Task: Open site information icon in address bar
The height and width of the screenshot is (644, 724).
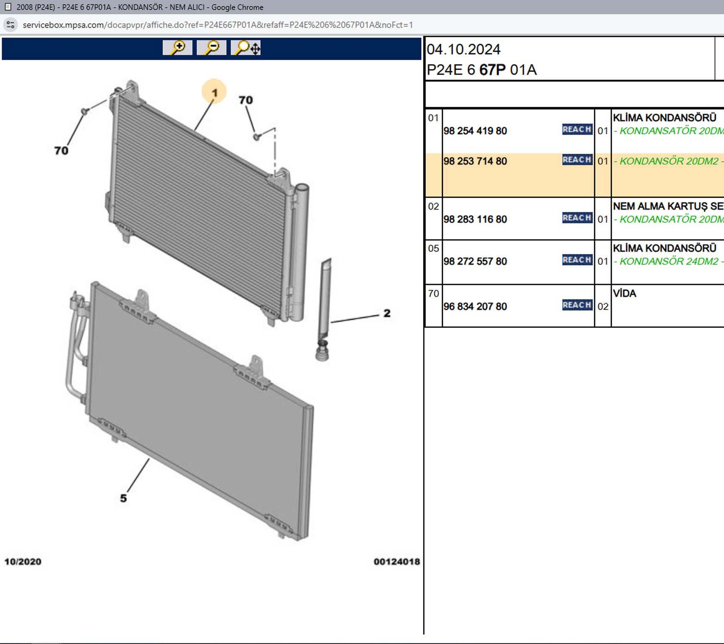Action: coord(10,25)
